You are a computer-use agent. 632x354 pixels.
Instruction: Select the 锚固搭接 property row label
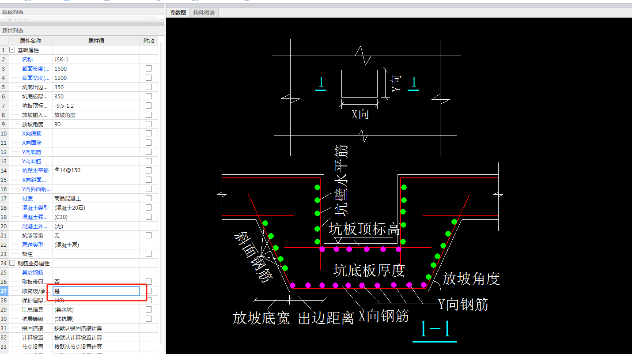[x=33, y=328]
